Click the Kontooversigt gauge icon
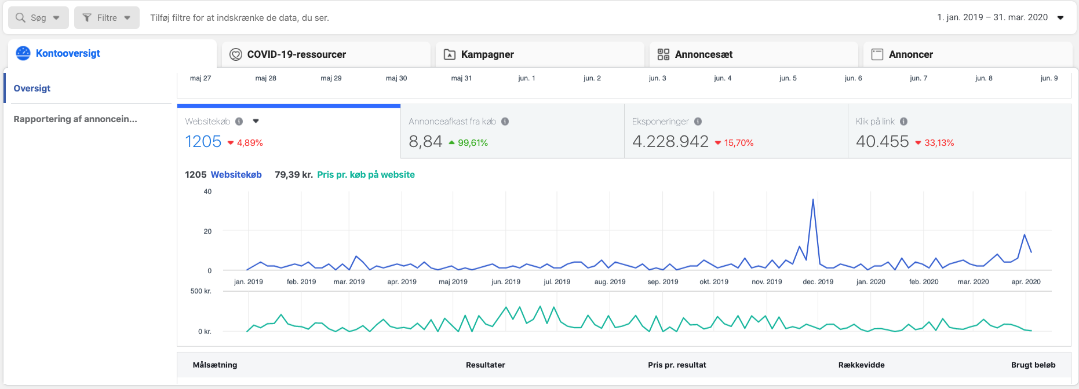The width and height of the screenshot is (1079, 389). 23,53
